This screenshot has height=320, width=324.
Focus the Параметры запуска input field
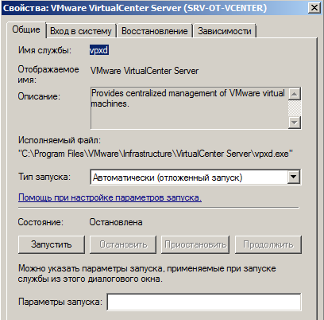coord(204,302)
